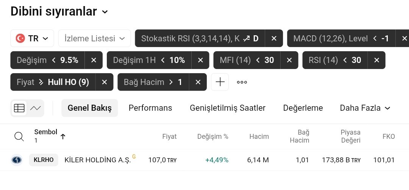Remove the Fiyat Hull HO filter

105,82
